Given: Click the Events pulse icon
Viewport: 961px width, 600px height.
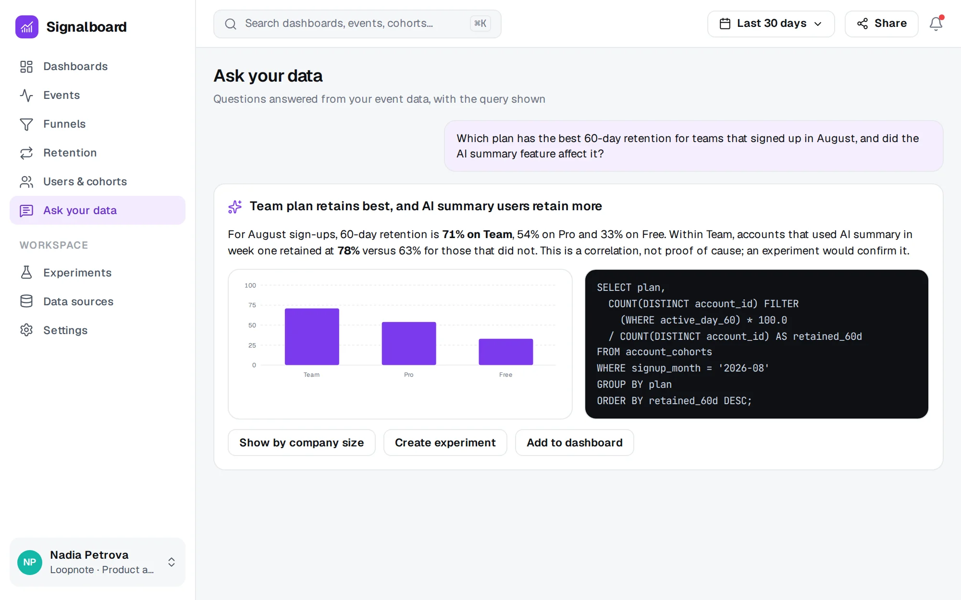Looking at the screenshot, I should [x=26, y=96].
